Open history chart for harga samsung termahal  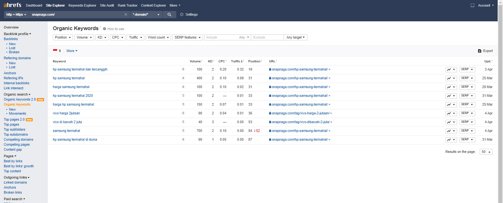pyautogui.click(x=451, y=87)
